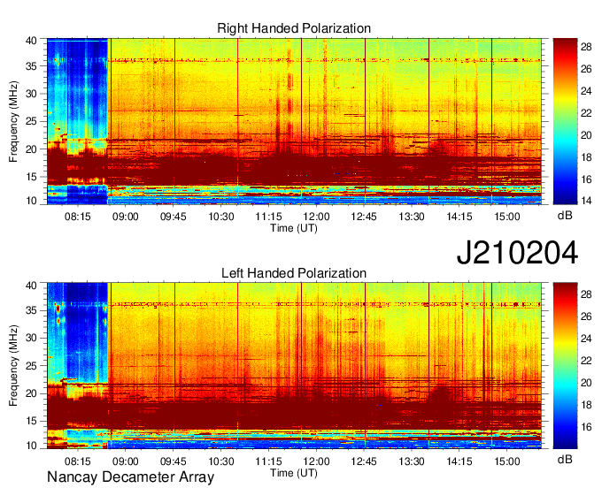Click 08:15 time tick on Right Handed plot
The image size is (602, 488).
coord(78,217)
